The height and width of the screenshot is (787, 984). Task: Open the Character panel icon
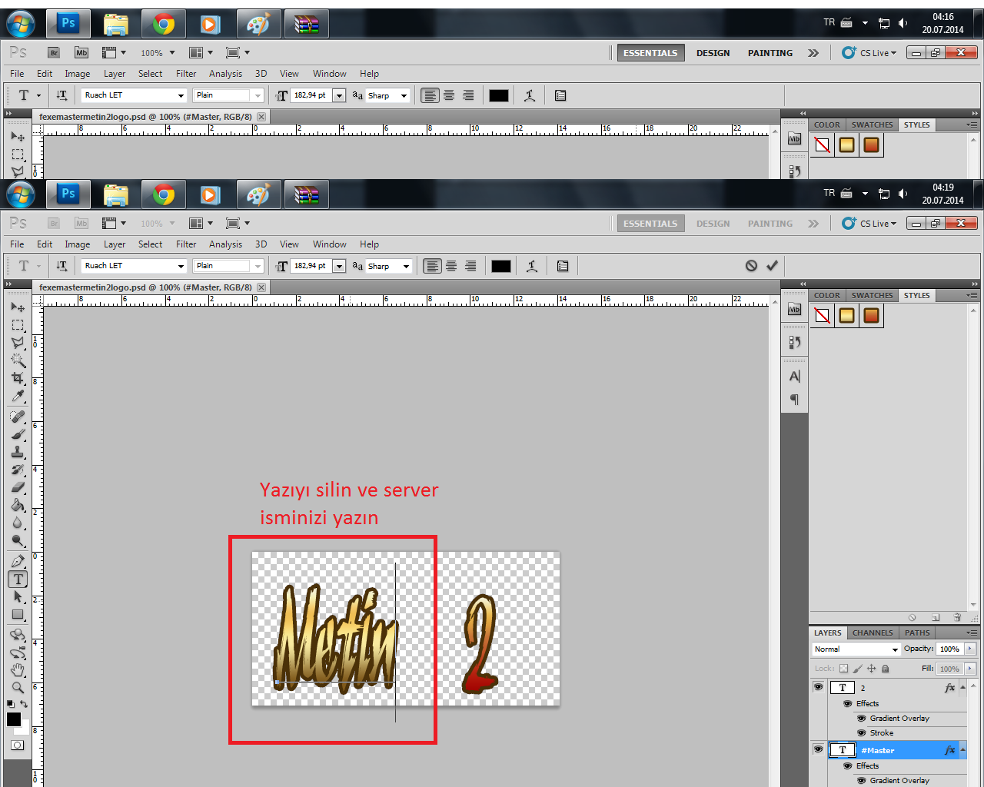pyautogui.click(x=795, y=377)
